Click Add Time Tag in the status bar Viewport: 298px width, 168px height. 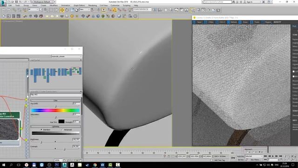pos(219,160)
